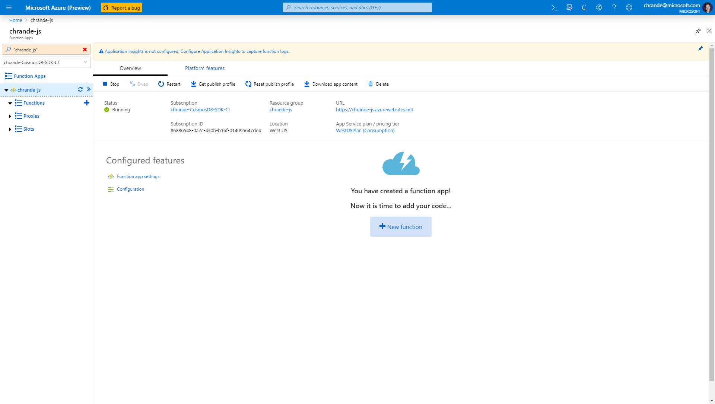Image resolution: width=715 pixels, height=404 pixels.
Task: Click Download app content
Action: pyautogui.click(x=331, y=84)
